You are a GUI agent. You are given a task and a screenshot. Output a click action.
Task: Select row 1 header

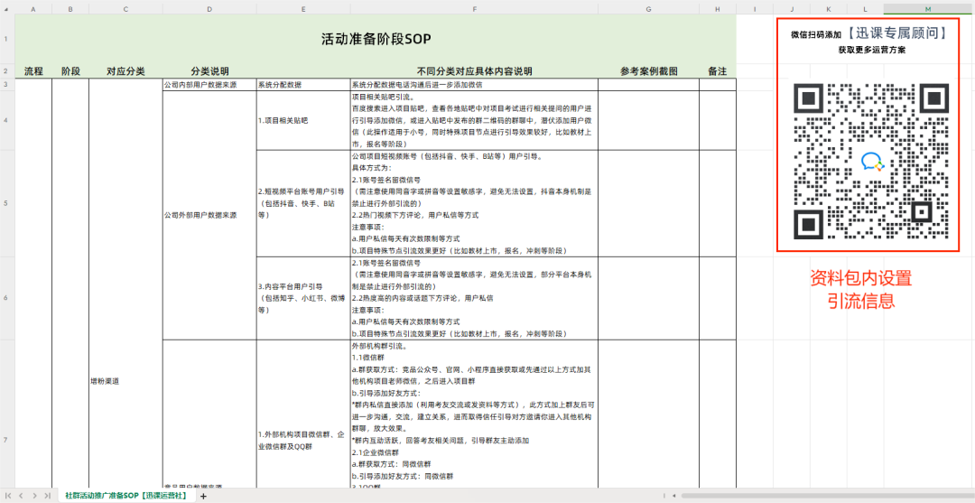[x=7, y=39]
